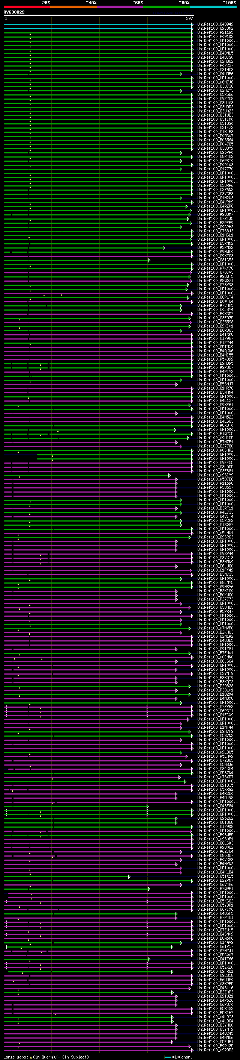The width and height of the screenshot is (240, 1060).
Task: Select the UniRef100_Q9XI01 entry
Action: 215,326
